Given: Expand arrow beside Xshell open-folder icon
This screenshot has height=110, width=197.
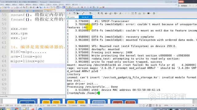Looking at the screenshot, I should pyautogui.click(x=80, y=13).
